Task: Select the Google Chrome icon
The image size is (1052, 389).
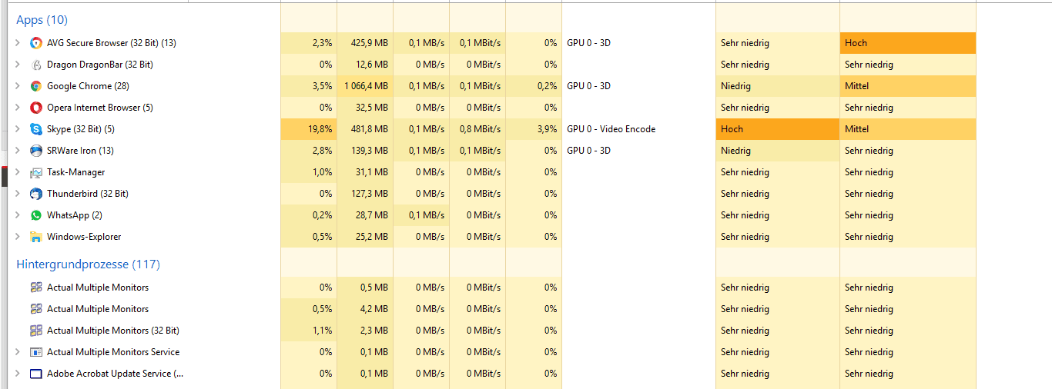Action: [x=35, y=86]
